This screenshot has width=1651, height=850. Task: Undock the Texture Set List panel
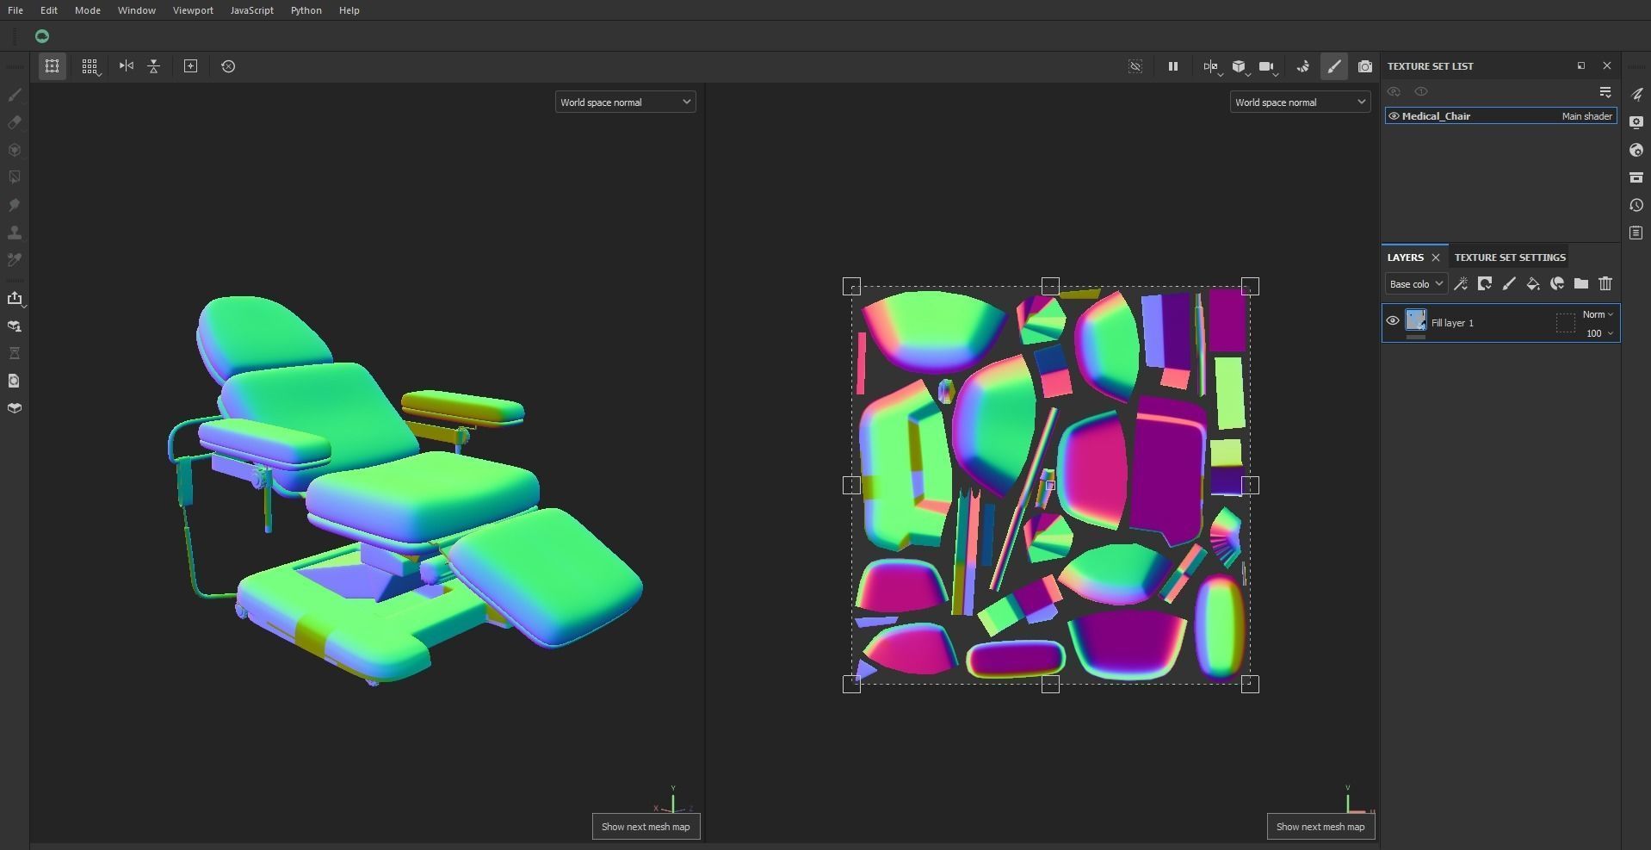[1581, 65]
